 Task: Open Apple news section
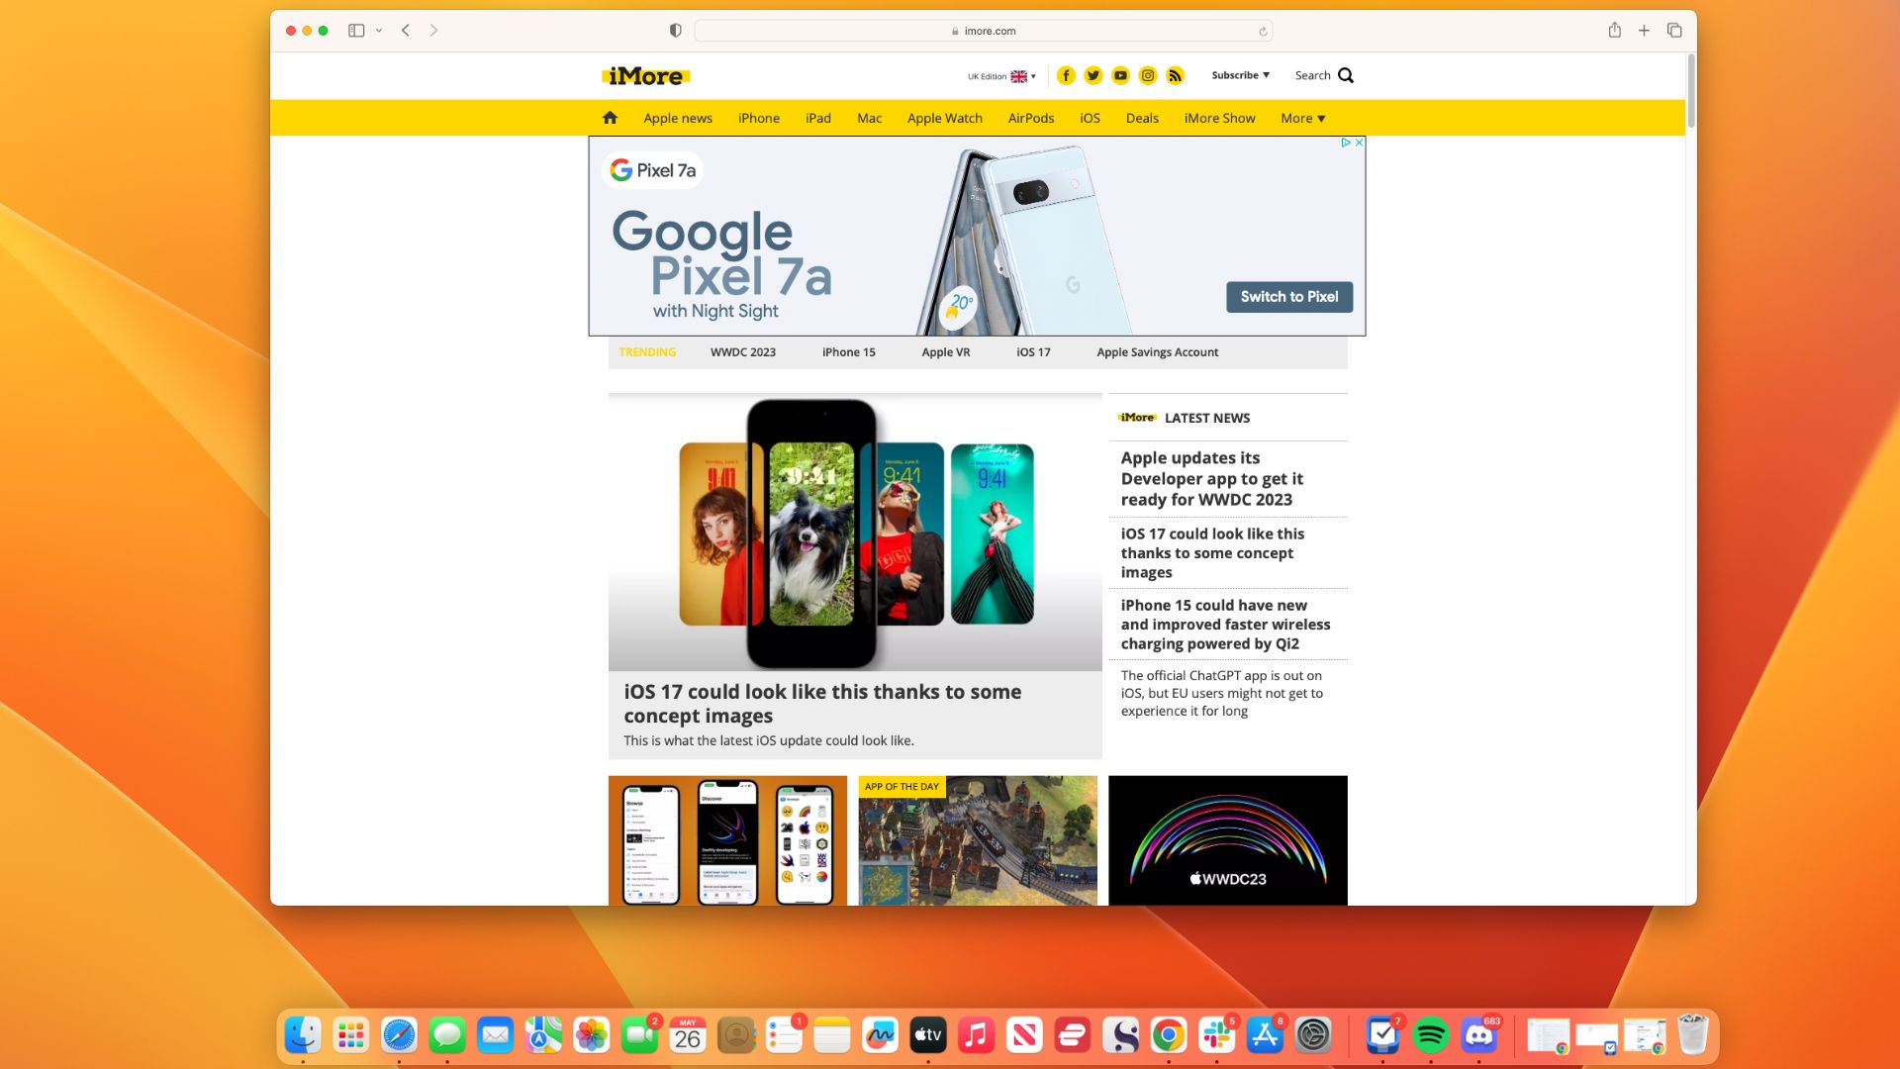(x=678, y=118)
